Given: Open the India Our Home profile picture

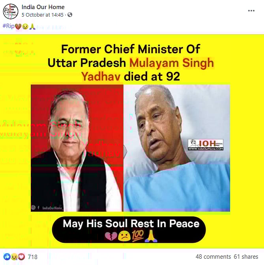Looking at the screenshot, I should click(x=11, y=11).
